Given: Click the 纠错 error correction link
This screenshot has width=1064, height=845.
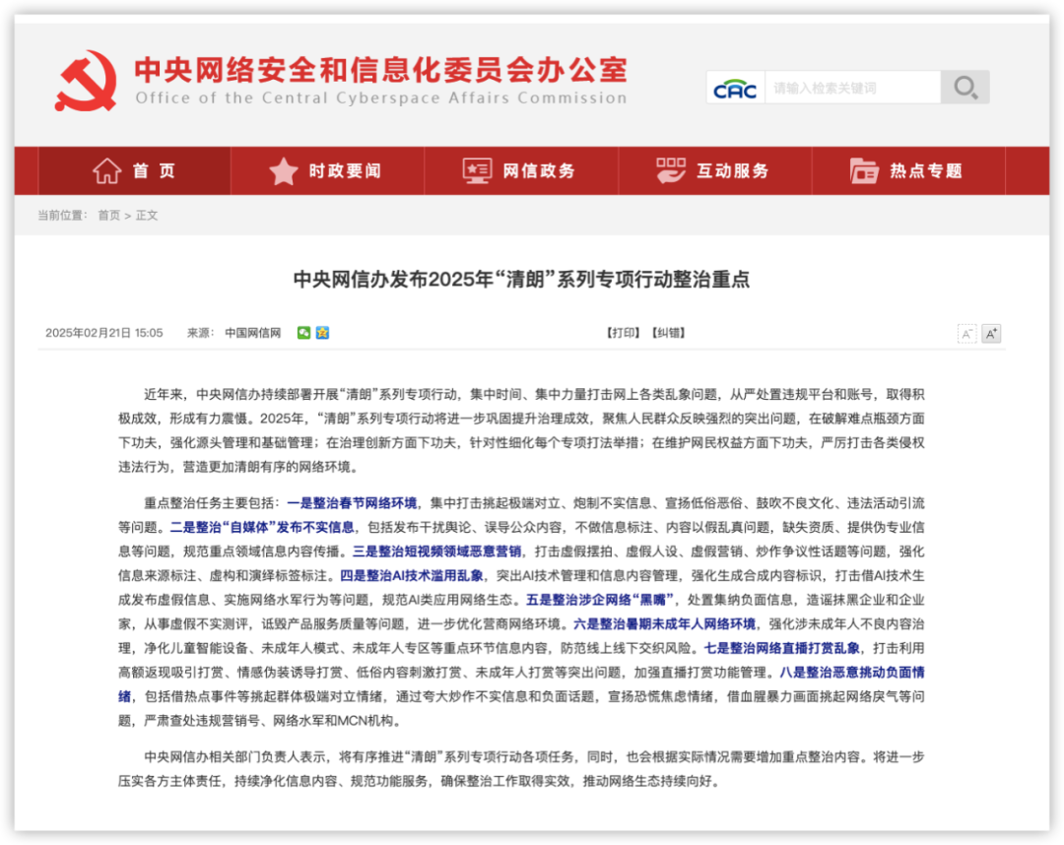Looking at the screenshot, I should (x=667, y=333).
